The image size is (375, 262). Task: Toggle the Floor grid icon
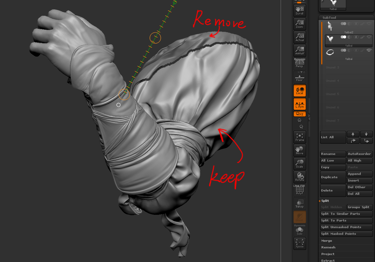[x=299, y=77]
